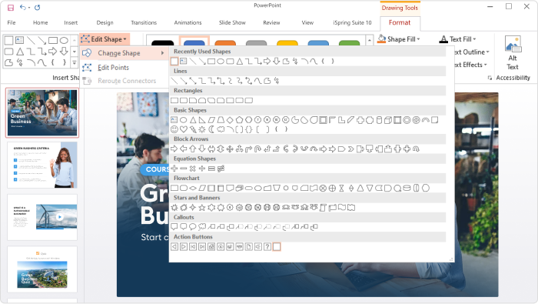This screenshot has height=304, width=538.
Task: Open the Undo dropdown arrow
Action: [29, 7]
